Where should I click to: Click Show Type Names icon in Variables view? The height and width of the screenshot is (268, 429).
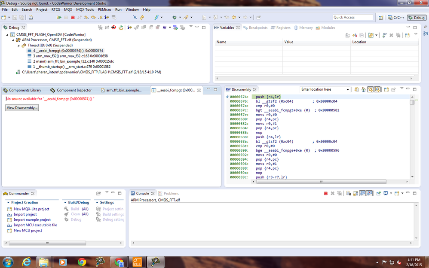click(348, 35)
